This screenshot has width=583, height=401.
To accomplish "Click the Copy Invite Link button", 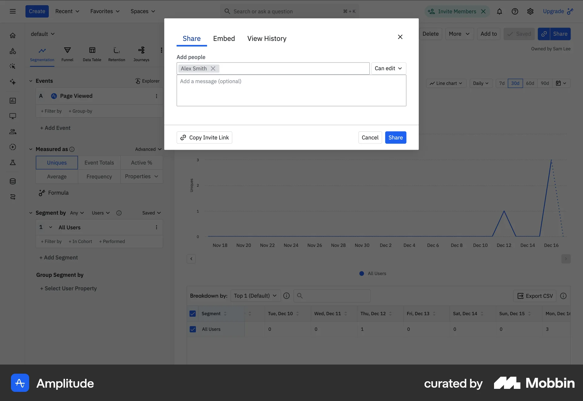I will (x=204, y=138).
